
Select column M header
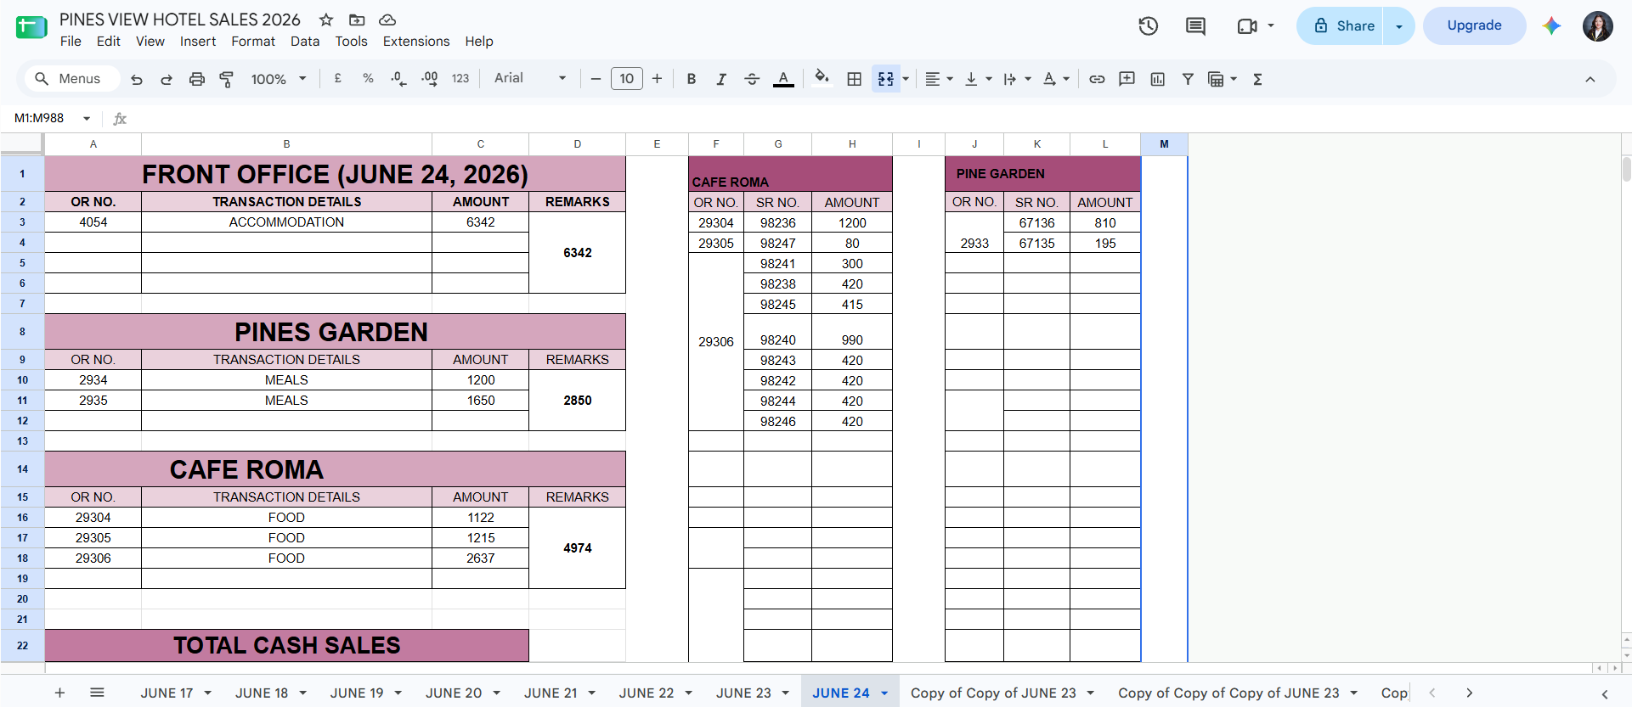(1164, 144)
